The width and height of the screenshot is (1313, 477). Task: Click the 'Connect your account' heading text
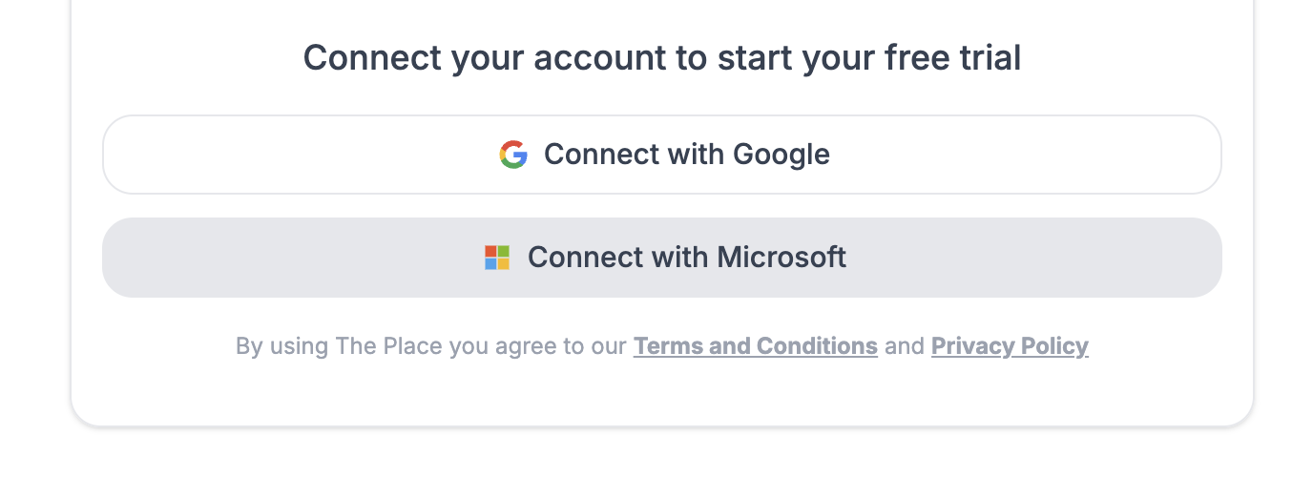point(661,58)
